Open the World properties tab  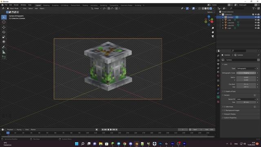(218, 76)
